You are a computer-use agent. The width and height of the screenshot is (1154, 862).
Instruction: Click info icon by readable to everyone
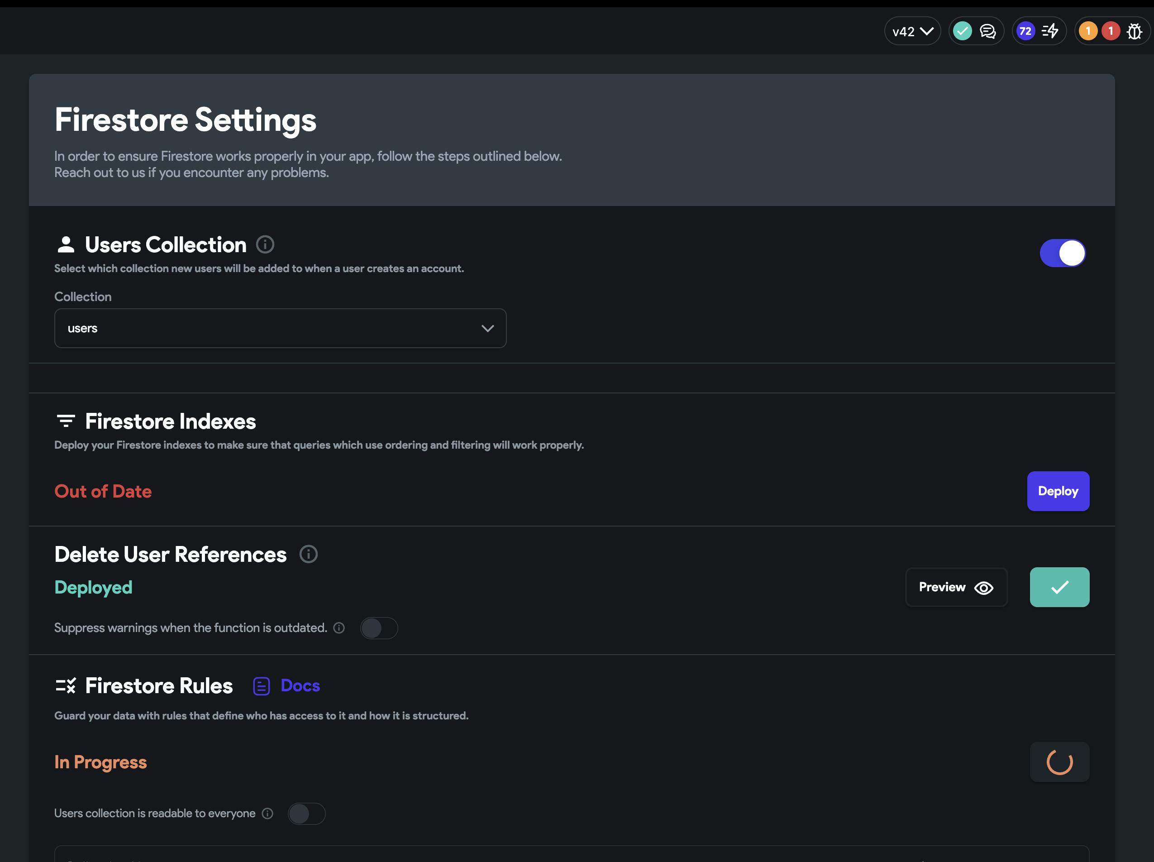(267, 814)
